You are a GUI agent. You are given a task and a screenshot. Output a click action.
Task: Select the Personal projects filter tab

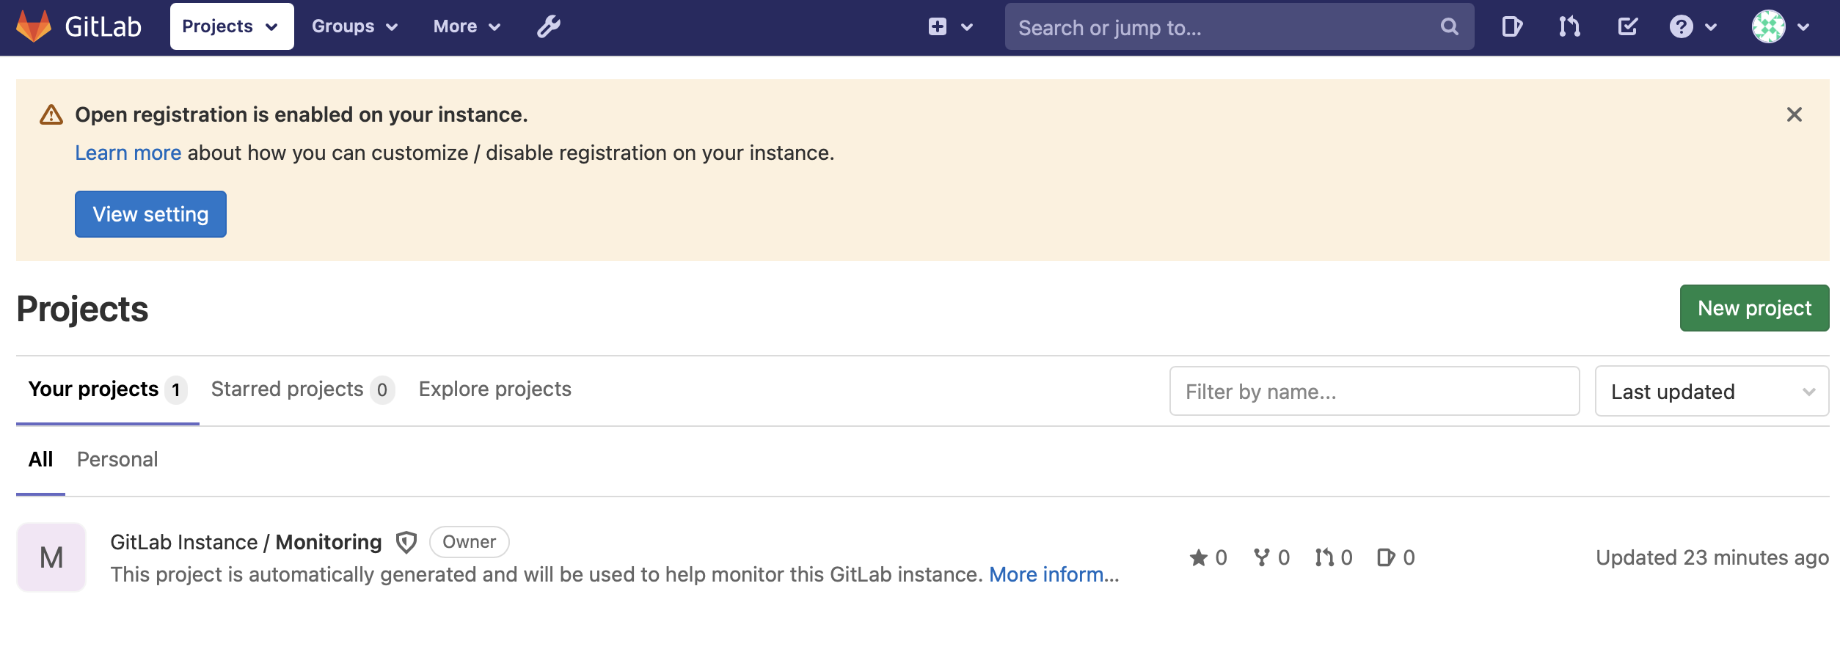point(117,459)
